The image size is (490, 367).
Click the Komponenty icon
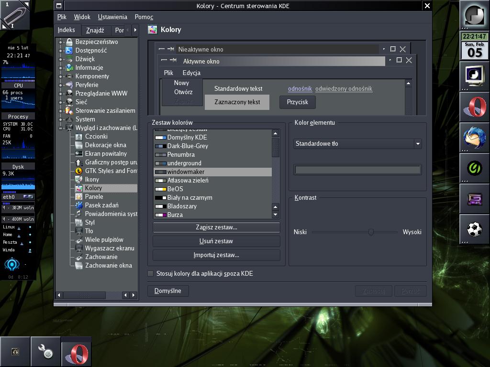(69, 76)
